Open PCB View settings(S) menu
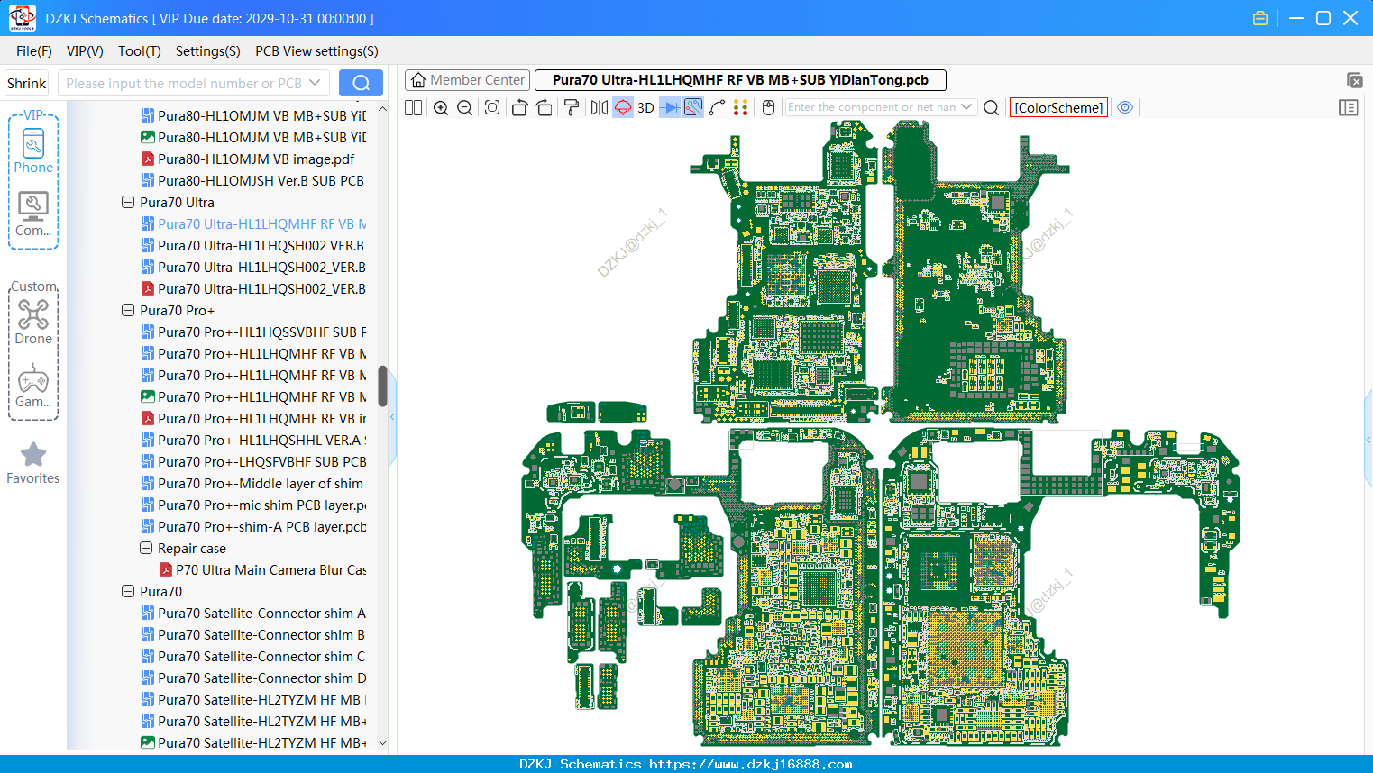Image resolution: width=1373 pixels, height=773 pixels. click(316, 51)
